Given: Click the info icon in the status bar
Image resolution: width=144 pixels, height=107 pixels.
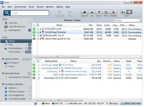Looking at the screenshot, I should pyautogui.click(x=35, y=103).
